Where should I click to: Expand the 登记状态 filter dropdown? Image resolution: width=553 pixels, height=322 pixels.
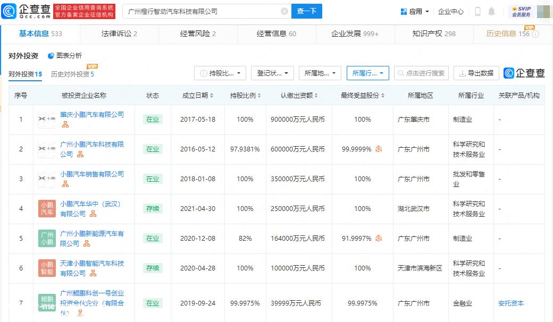coord(273,73)
